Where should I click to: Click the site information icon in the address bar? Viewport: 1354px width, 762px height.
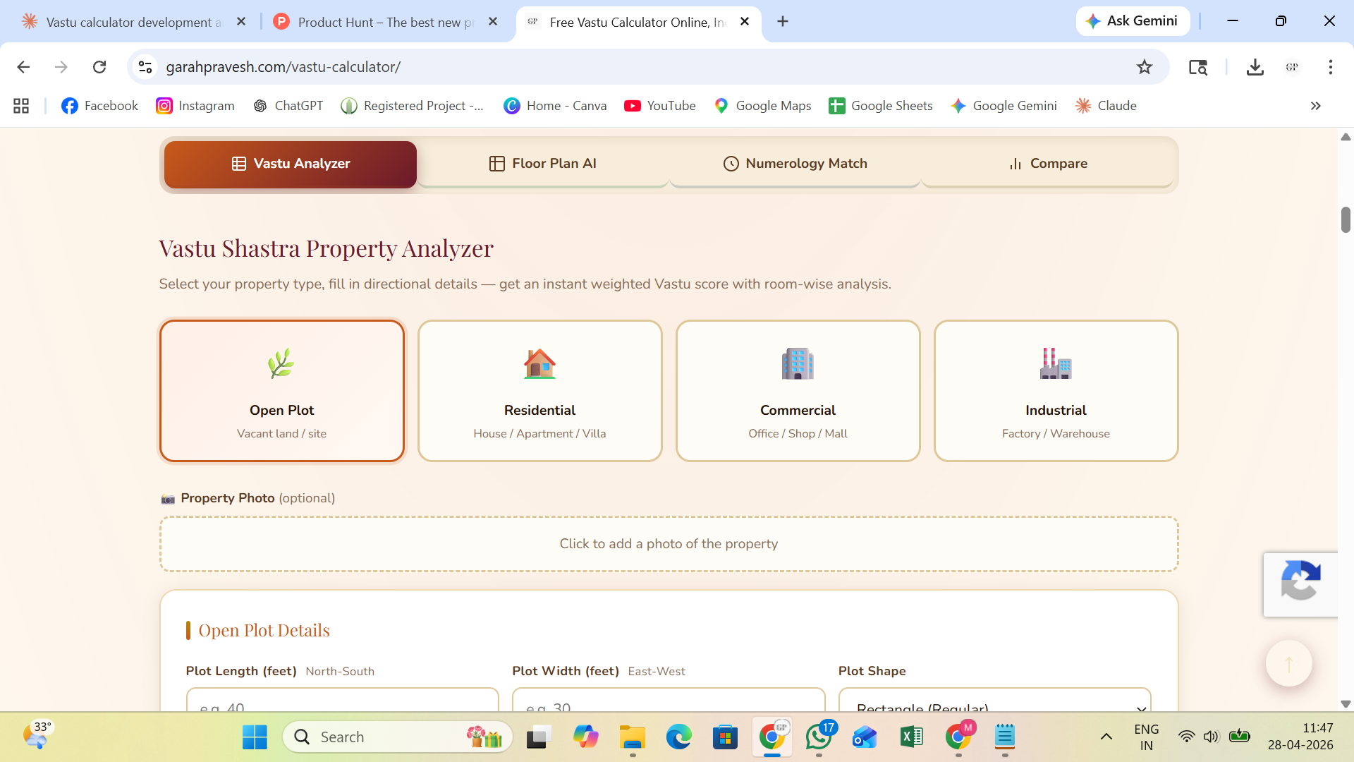[x=145, y=67]
